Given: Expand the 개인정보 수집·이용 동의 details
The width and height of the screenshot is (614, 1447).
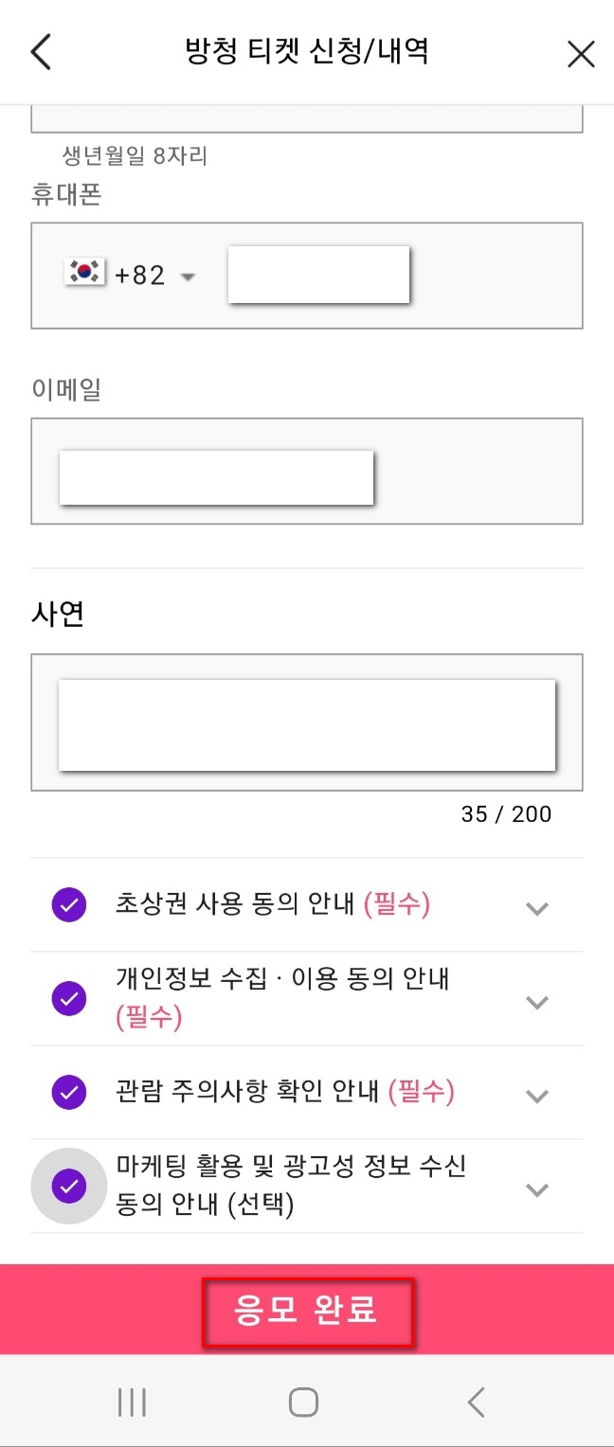Looking at the screenshot, I should point(537,1002).
